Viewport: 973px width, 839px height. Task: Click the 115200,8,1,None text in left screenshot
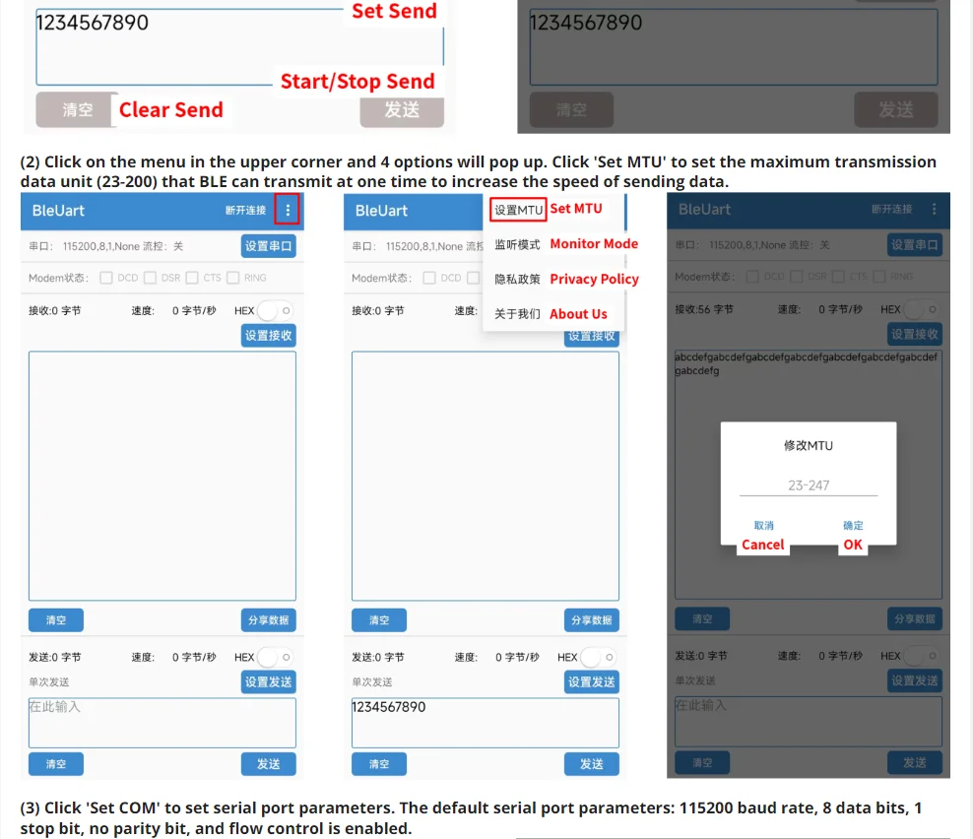tap(101, 246)
